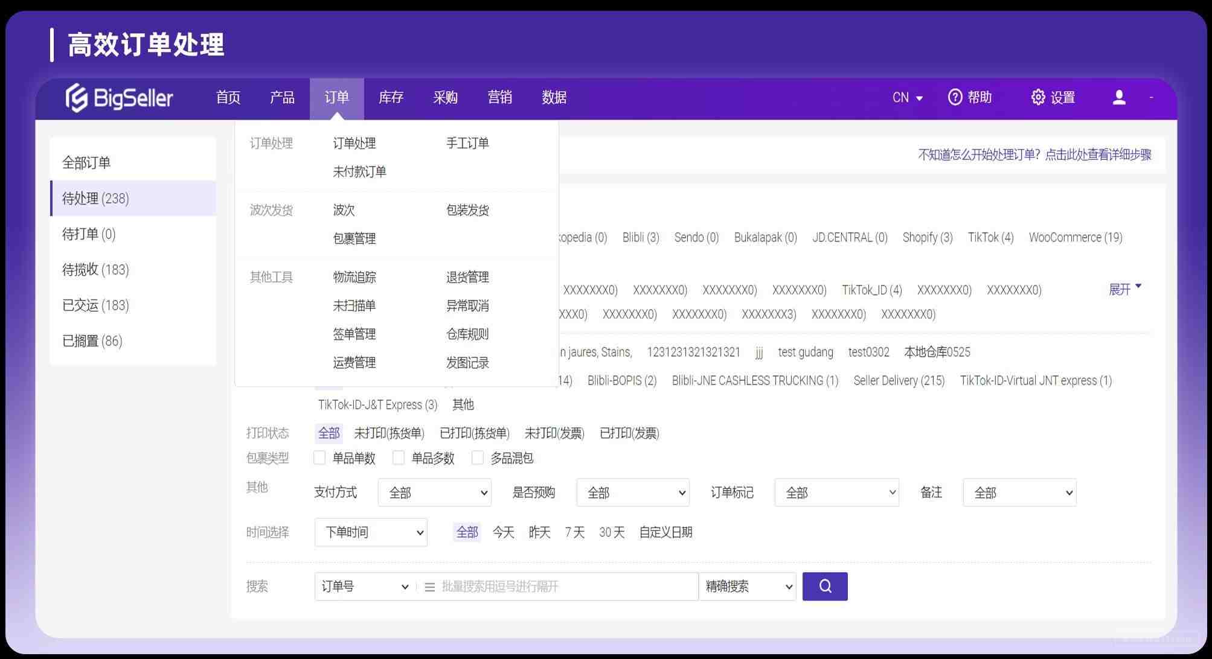Open the user account avatar icon
The width and height of the screenshot is (1212, 659).
tap(1119, 97)
